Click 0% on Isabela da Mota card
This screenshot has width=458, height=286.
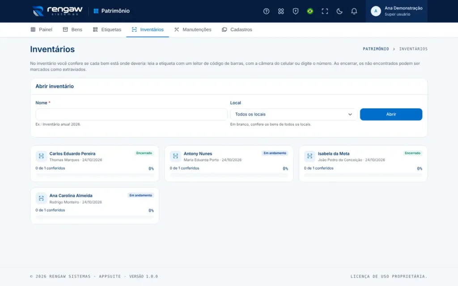(x=420, y=168)
